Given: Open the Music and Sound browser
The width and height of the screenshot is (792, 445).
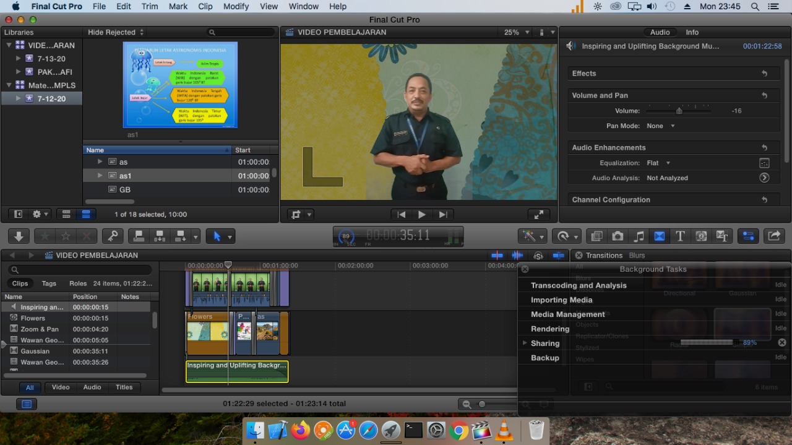Looking at the screenshot, I should coord(639,236).
